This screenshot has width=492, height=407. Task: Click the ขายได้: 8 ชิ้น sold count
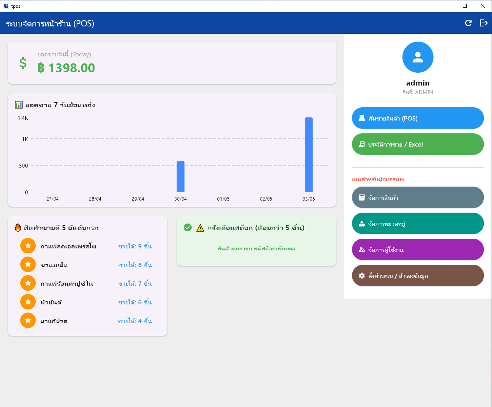[x=135, y=265]
